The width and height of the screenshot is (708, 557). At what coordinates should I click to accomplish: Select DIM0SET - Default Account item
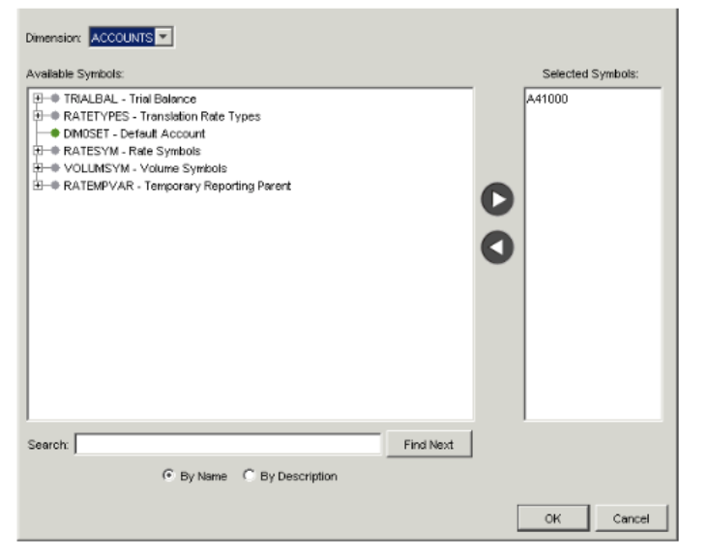coord(134,133)
